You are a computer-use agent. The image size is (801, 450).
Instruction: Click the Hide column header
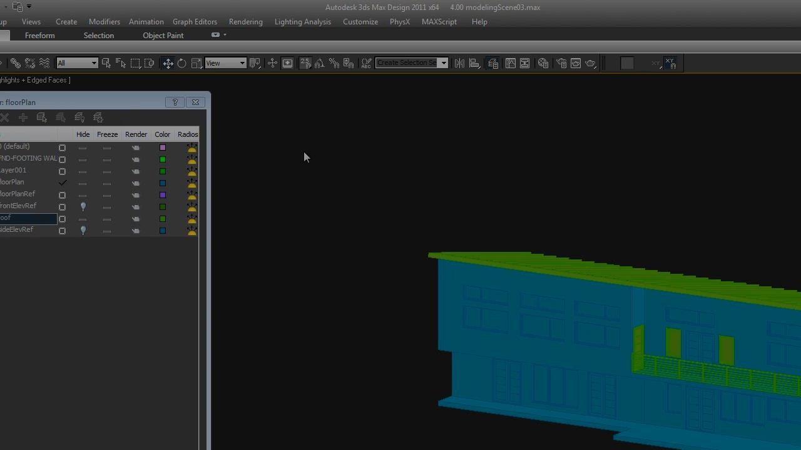click(x=83, y=134)
